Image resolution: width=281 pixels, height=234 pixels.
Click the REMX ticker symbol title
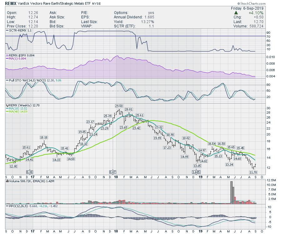[12, 3]
